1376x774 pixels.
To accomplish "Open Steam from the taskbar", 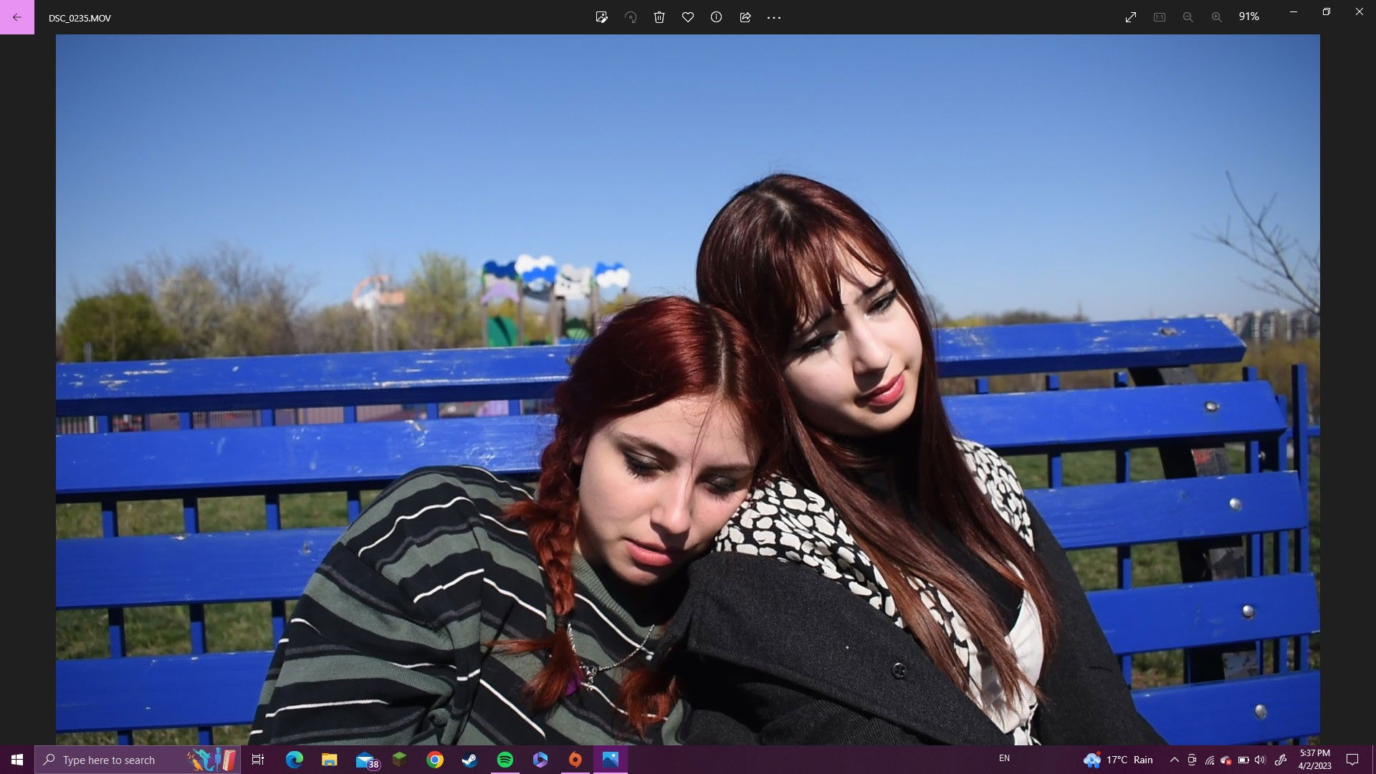I will click(469, 760).
